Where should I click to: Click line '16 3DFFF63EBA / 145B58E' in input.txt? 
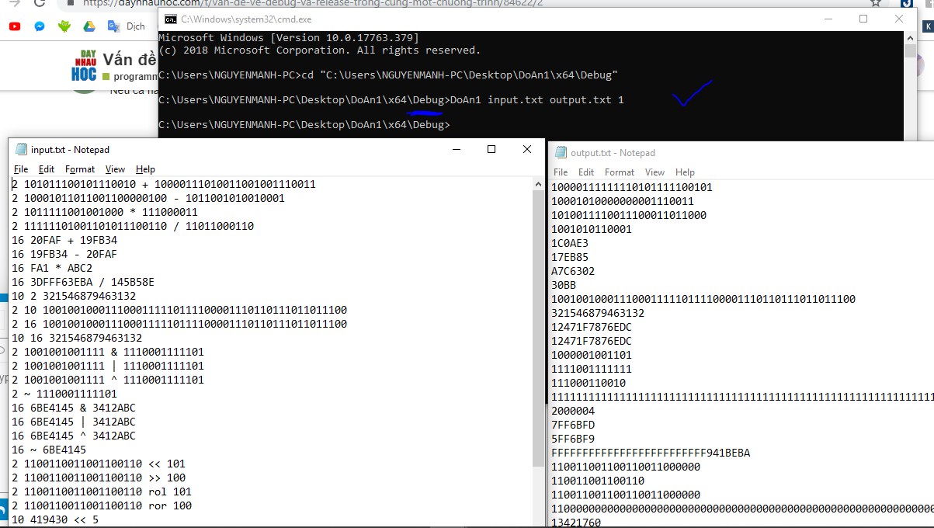83,283
